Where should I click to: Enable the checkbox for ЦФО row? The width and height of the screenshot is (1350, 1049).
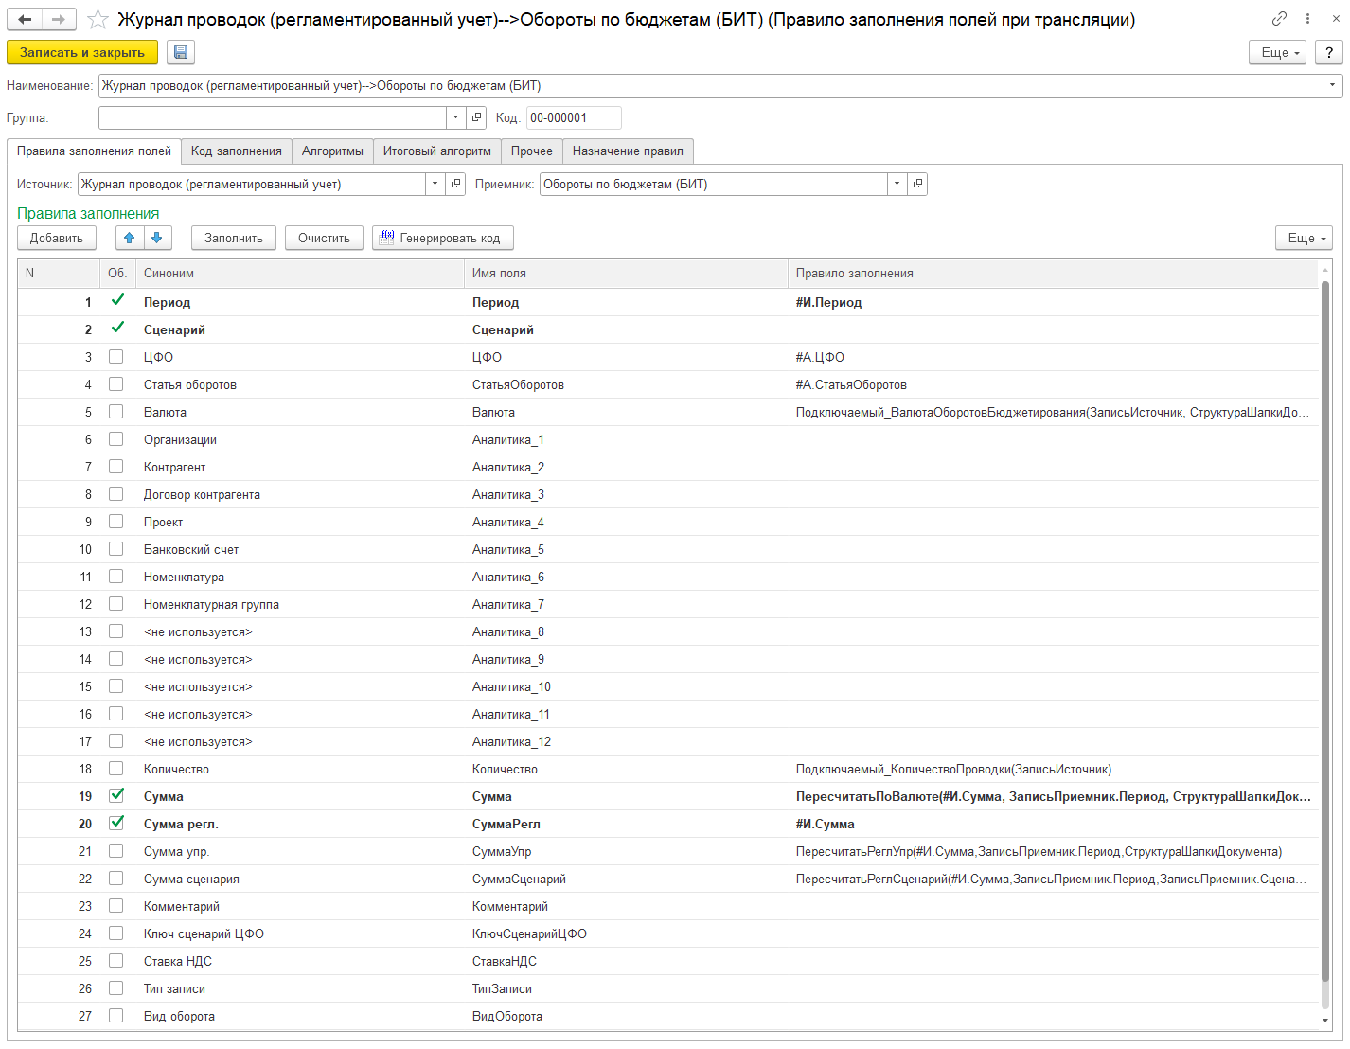[x=116, y=357]
